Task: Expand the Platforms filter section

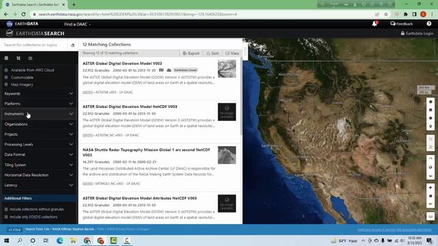Action: click(39, 104)
